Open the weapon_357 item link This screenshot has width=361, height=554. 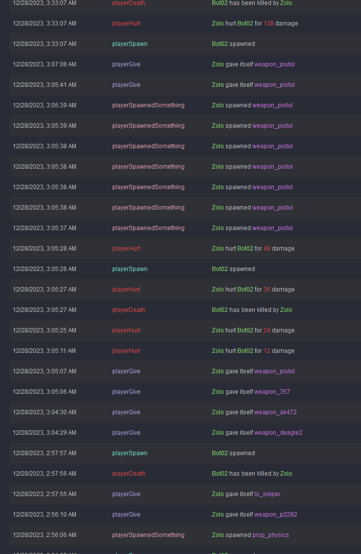click(272, 391)
